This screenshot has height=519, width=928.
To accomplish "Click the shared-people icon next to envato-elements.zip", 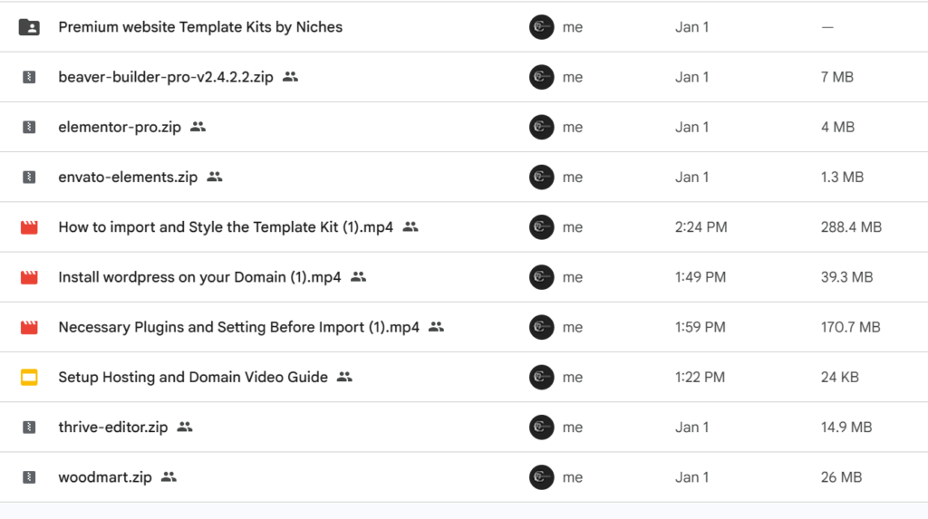I will [x=215, y=178].
